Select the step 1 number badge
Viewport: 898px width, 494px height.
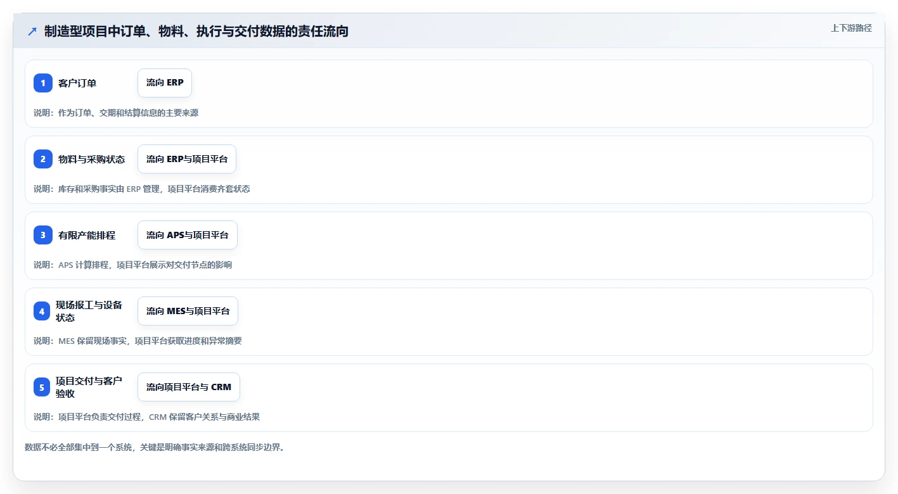(43, 83)
